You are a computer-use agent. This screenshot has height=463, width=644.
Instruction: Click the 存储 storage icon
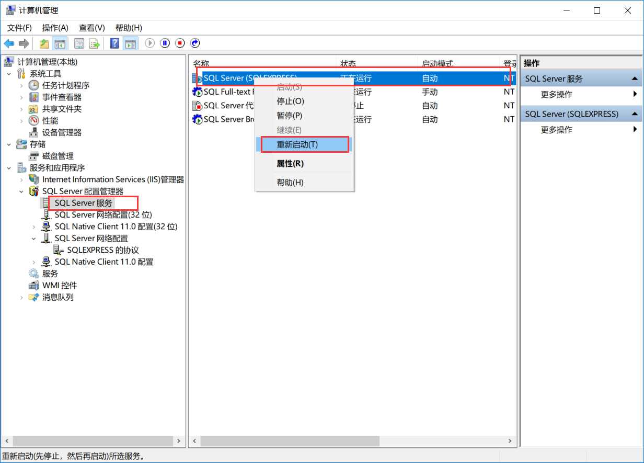(x=21, y=144)
